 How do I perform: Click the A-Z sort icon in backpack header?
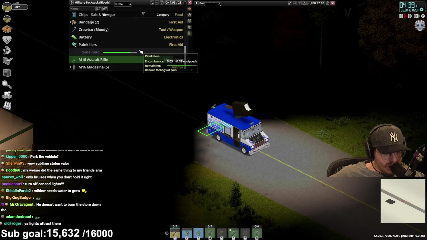click(156, 3)
